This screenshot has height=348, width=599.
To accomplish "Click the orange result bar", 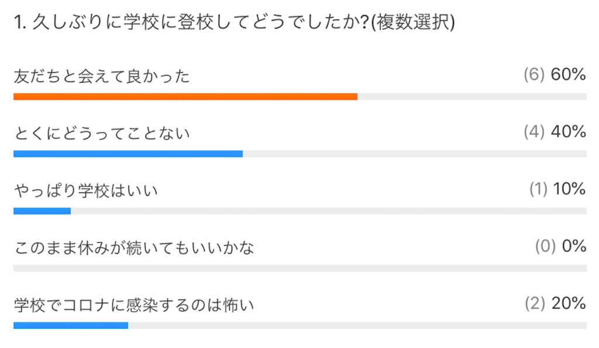I will [x=185, y=96].
